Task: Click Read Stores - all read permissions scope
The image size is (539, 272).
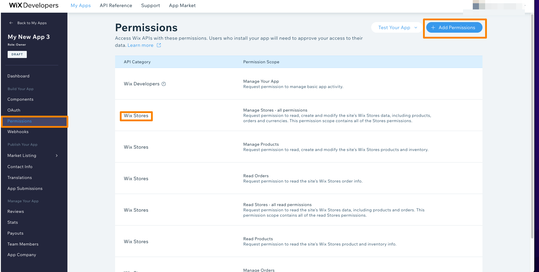Action: 277,205
